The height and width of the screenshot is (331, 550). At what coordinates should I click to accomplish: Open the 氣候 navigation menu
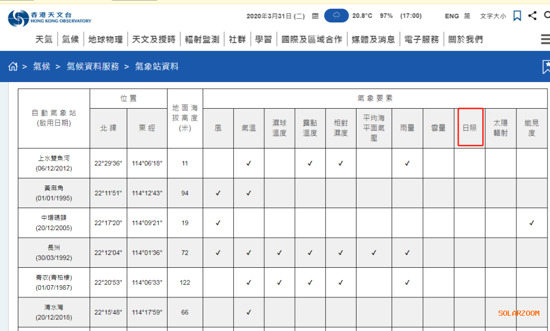tap(70, 39)
